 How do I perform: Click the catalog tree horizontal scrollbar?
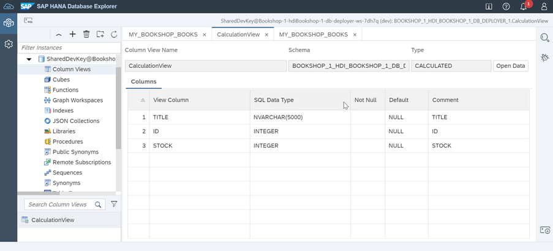point(39,194)
